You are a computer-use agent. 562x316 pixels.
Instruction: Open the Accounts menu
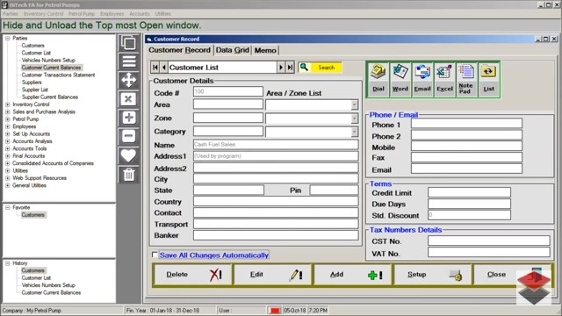[140, 14]
